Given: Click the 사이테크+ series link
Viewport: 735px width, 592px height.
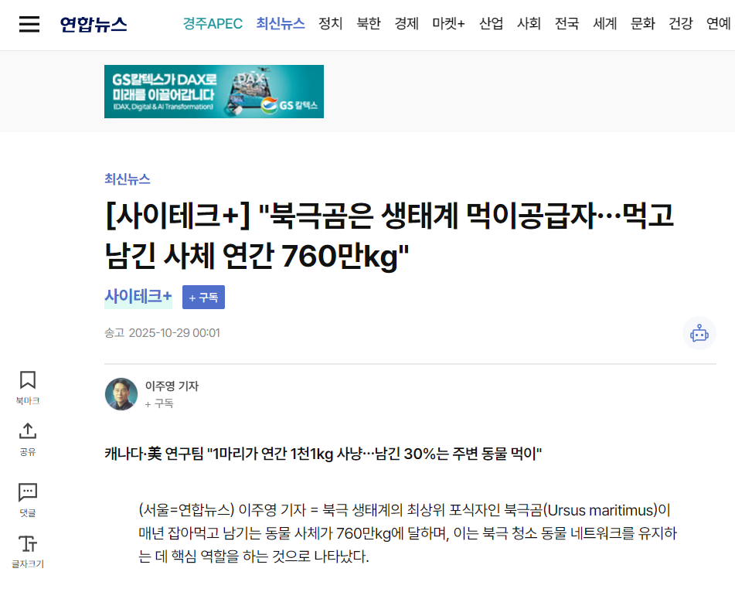Looking at the screenshot, I should 138,297.
